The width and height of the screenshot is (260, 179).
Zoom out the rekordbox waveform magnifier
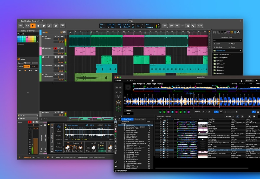(125, 103)
